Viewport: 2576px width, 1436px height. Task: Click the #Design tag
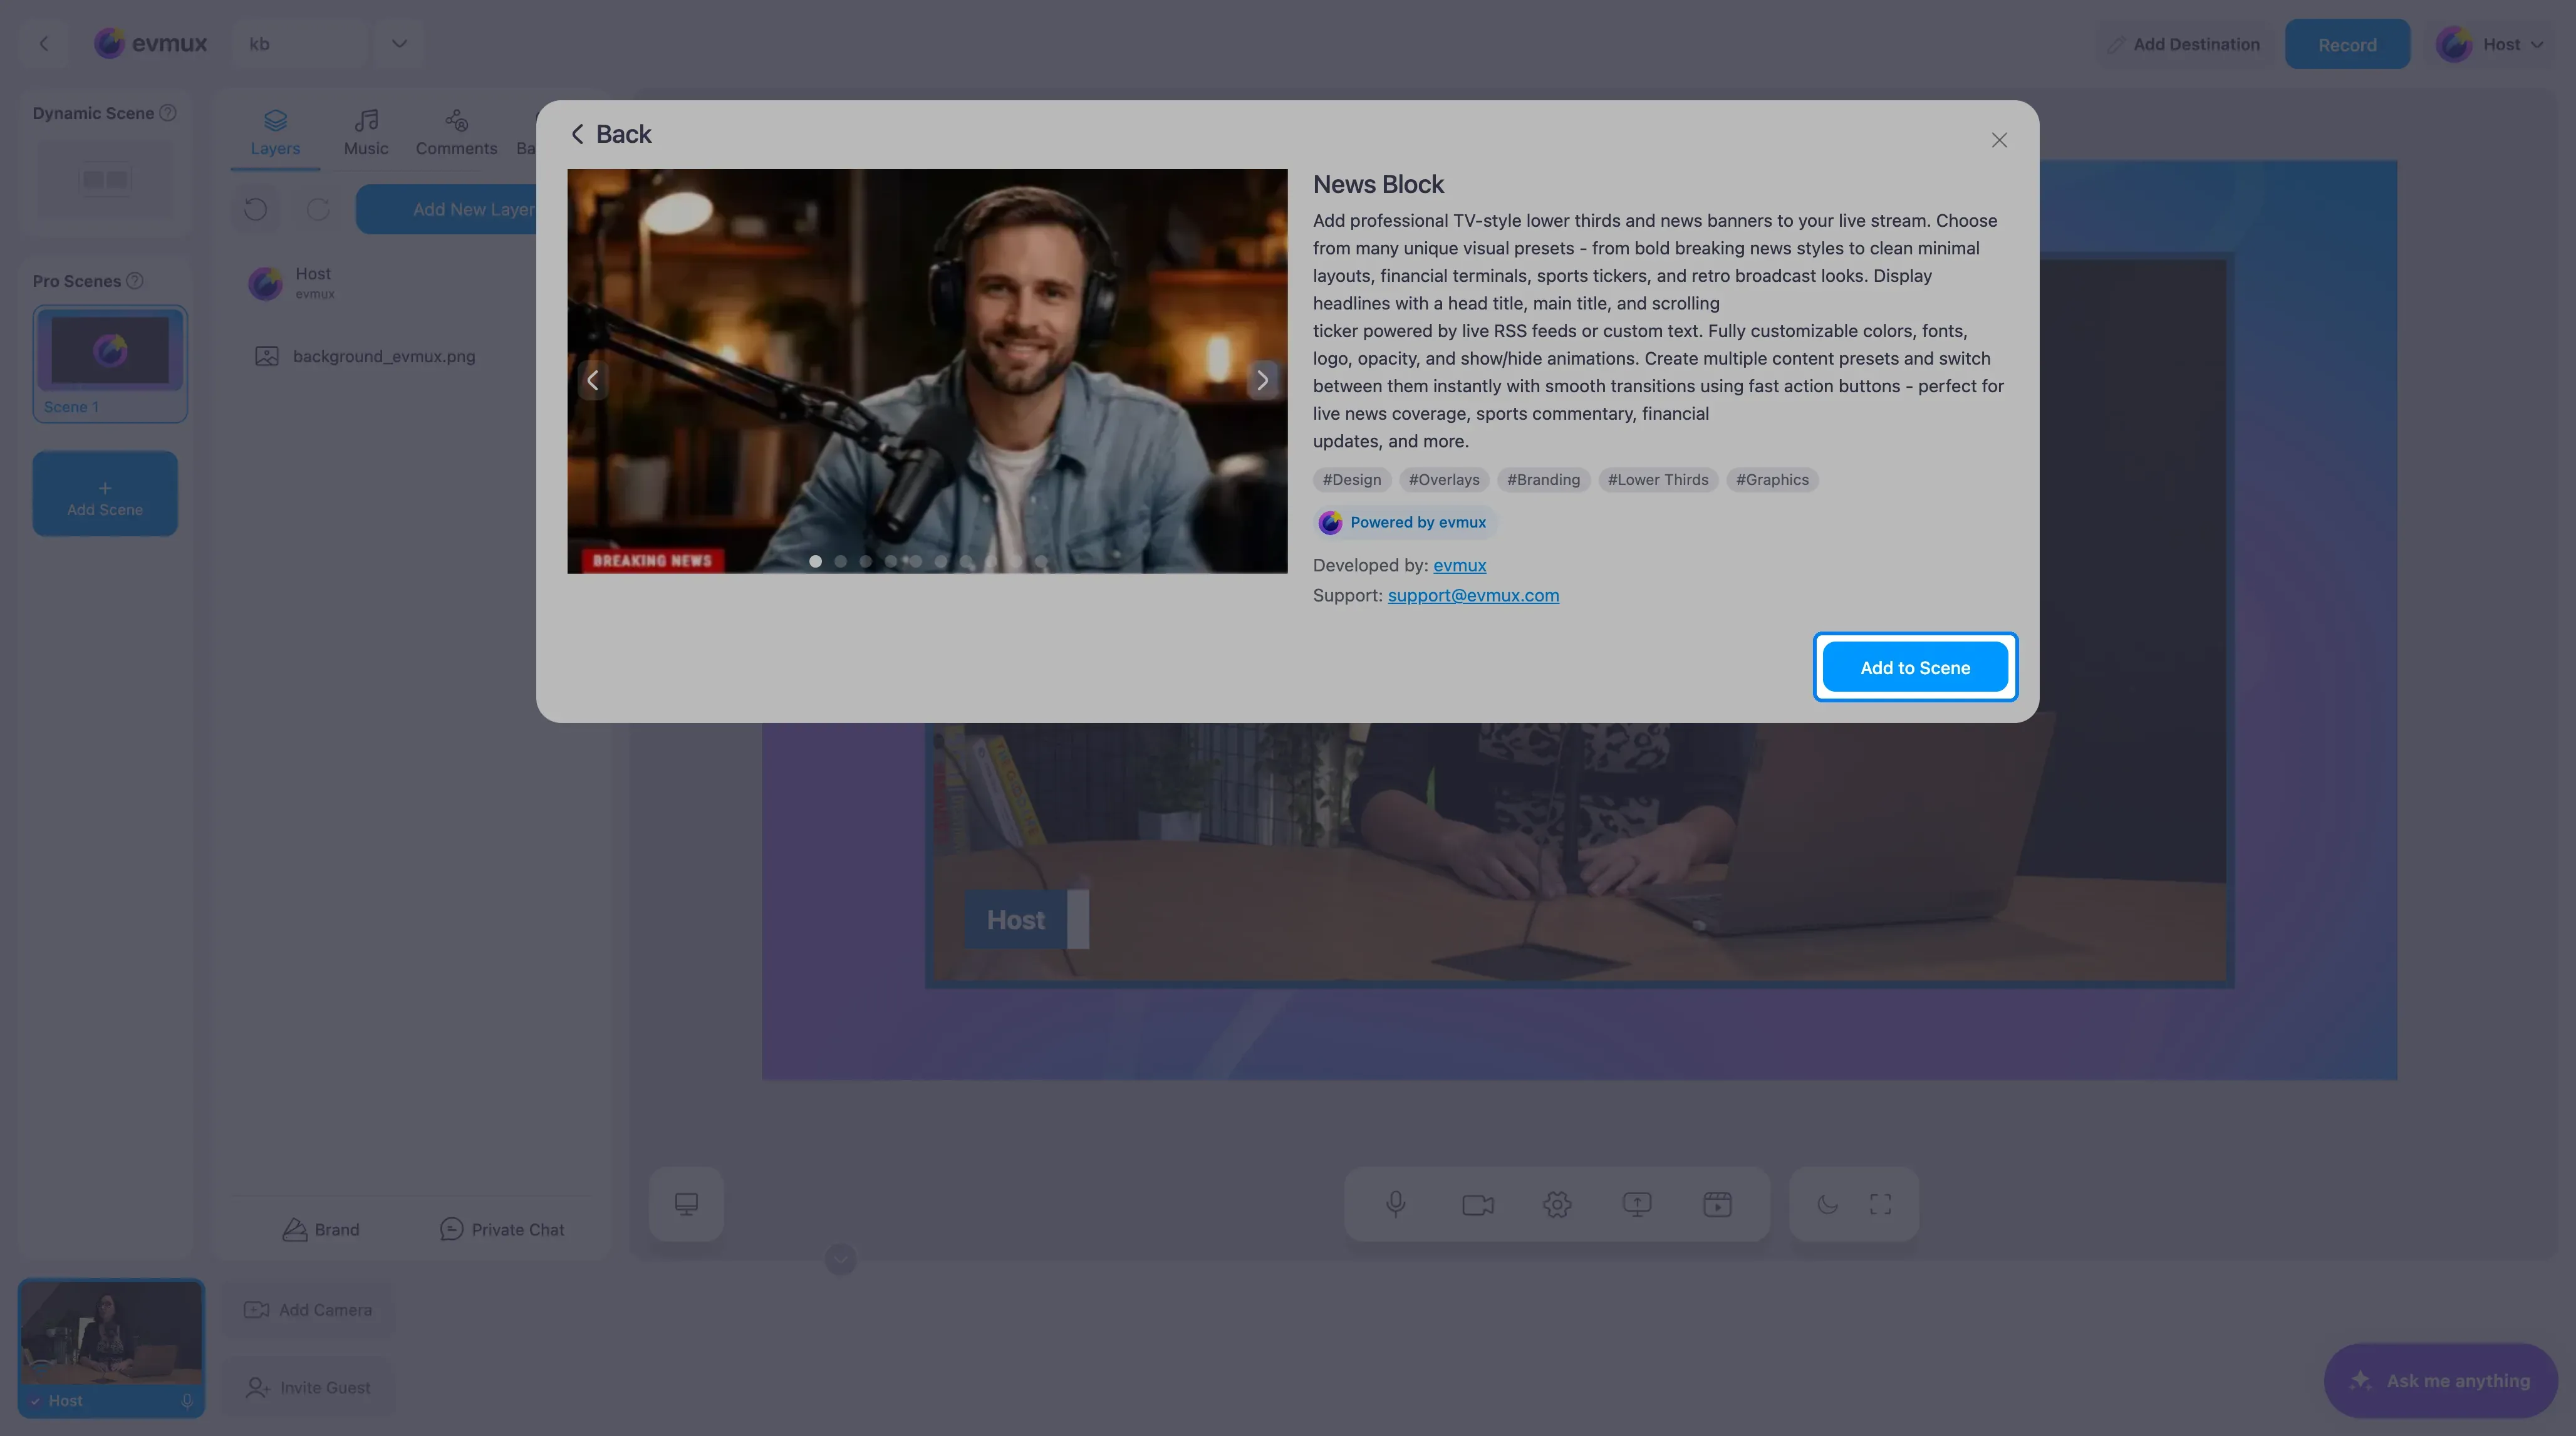click(x=1351, y=480)
